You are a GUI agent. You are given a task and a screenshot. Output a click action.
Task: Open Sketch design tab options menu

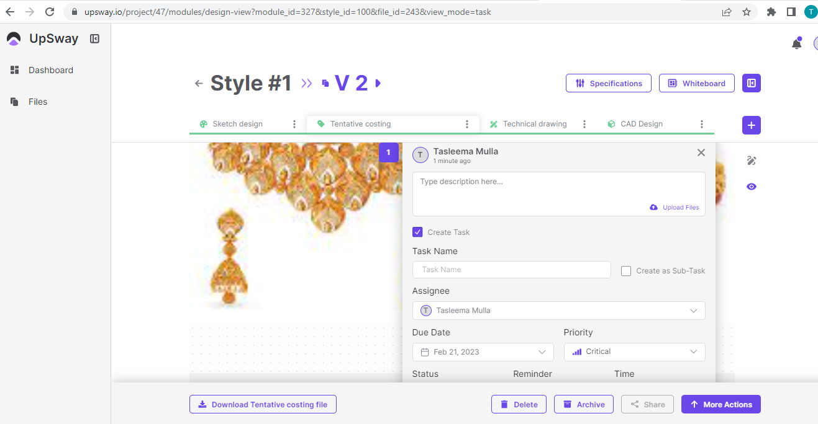click(294, 124)
